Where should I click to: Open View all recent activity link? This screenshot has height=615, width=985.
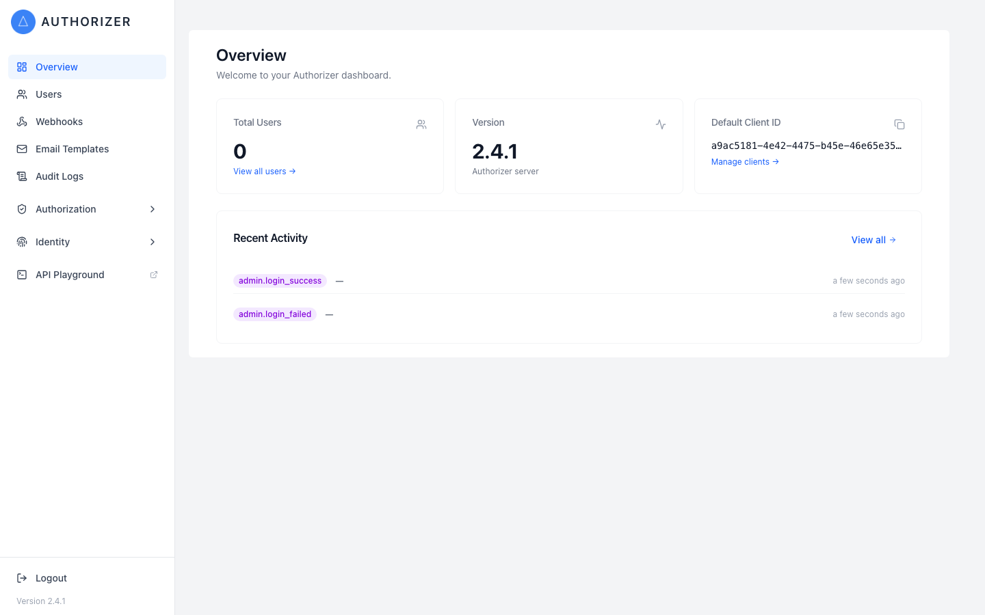pos(874,240)
